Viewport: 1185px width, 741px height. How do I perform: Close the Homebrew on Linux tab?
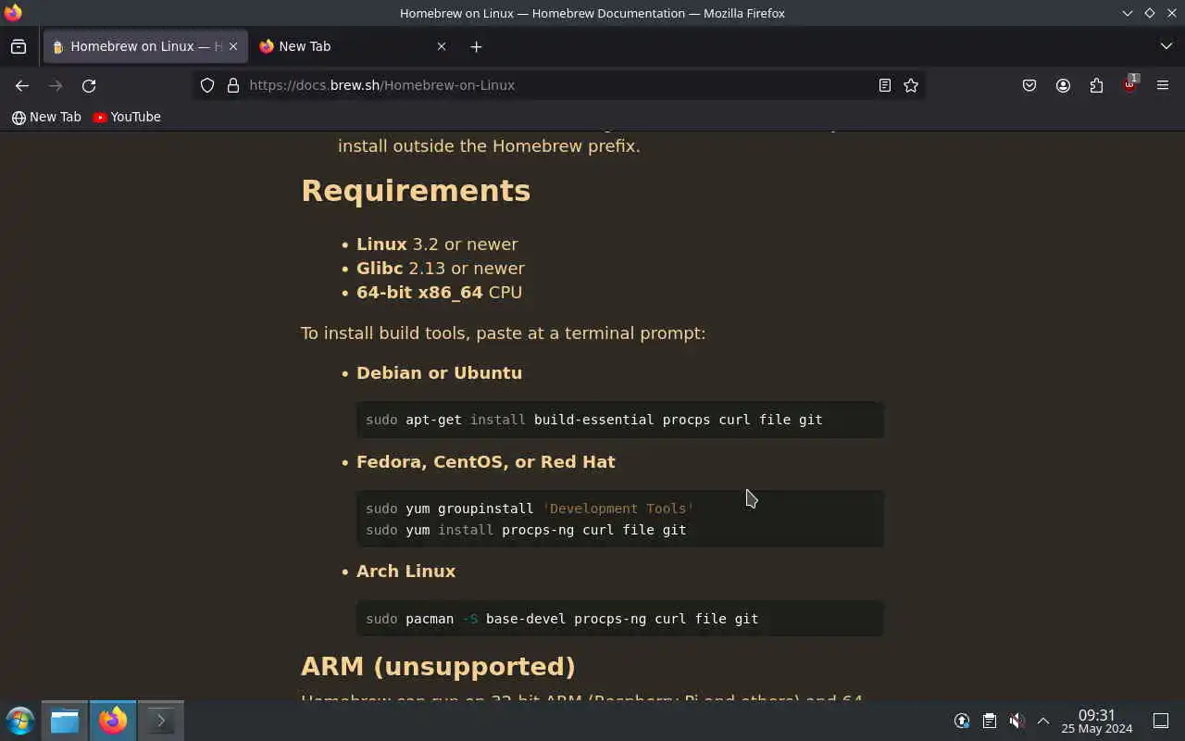233,46
